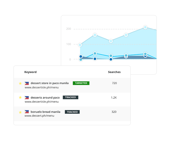This screenshot has width=169, height=143.
Task: Click the 200 axis label on chart
Action: [69, 29]
